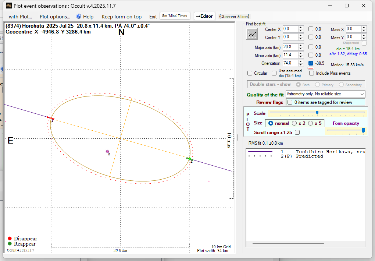This screenshot has height=261, width=375.
Task: Check Include Miss events
Action: [312, 73]
